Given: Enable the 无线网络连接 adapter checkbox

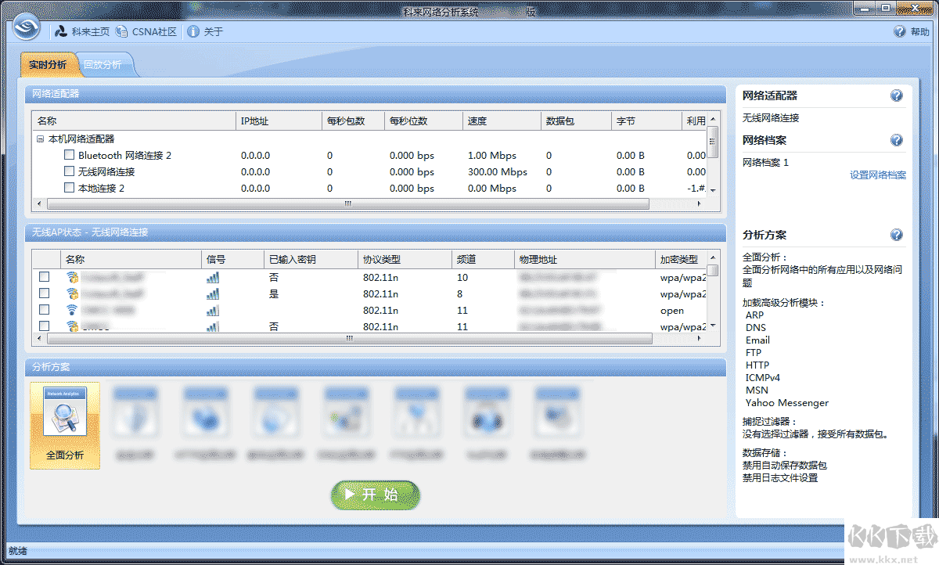Looking at the screenshot, I should tap(70, 171).
